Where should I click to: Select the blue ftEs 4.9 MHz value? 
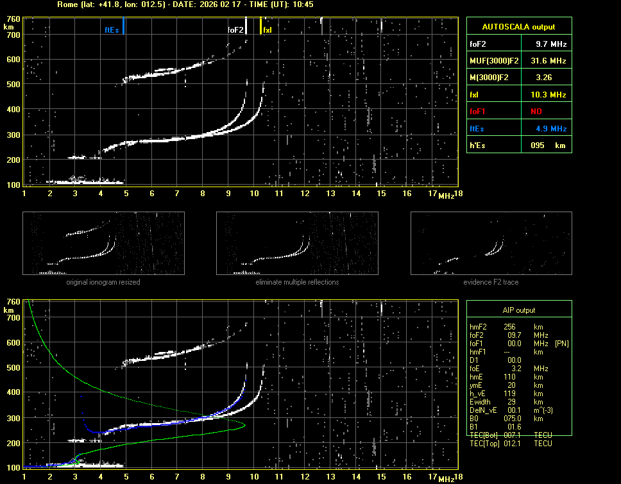[551, 129]
